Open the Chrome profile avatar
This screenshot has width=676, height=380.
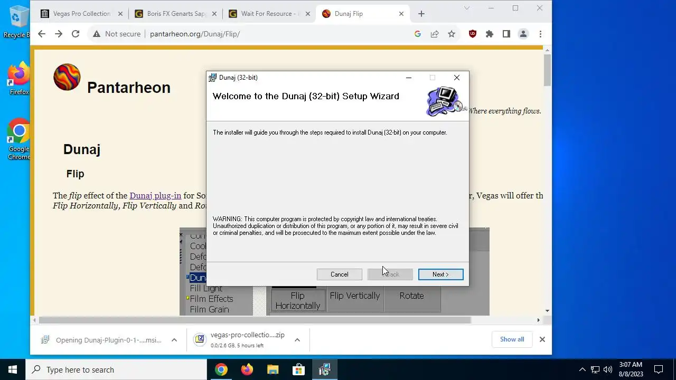click(523, 34)
